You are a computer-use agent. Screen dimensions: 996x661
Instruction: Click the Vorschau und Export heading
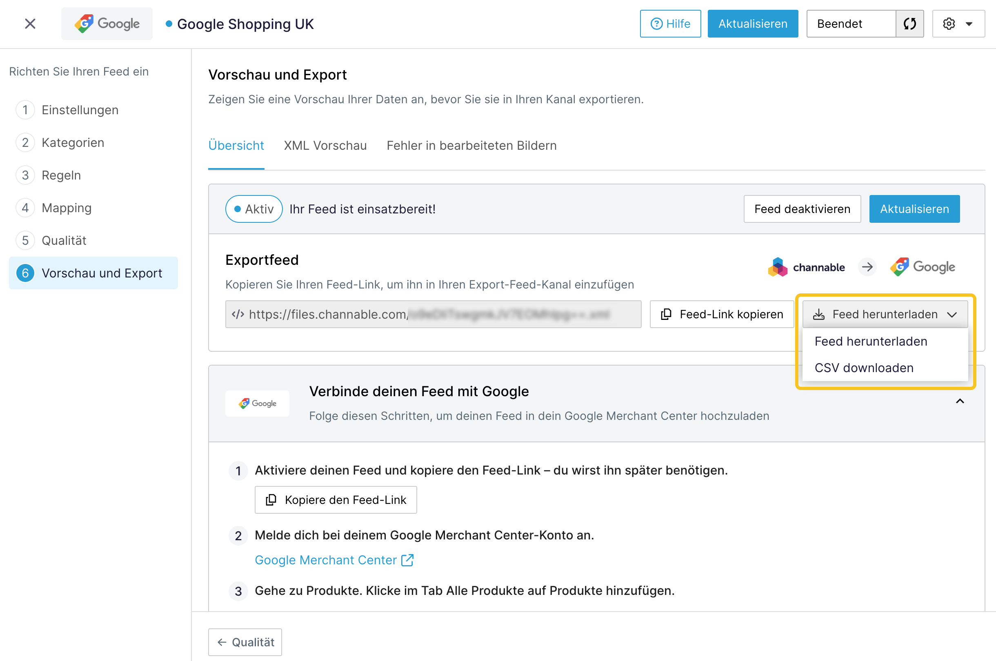(x=278, y=75)
